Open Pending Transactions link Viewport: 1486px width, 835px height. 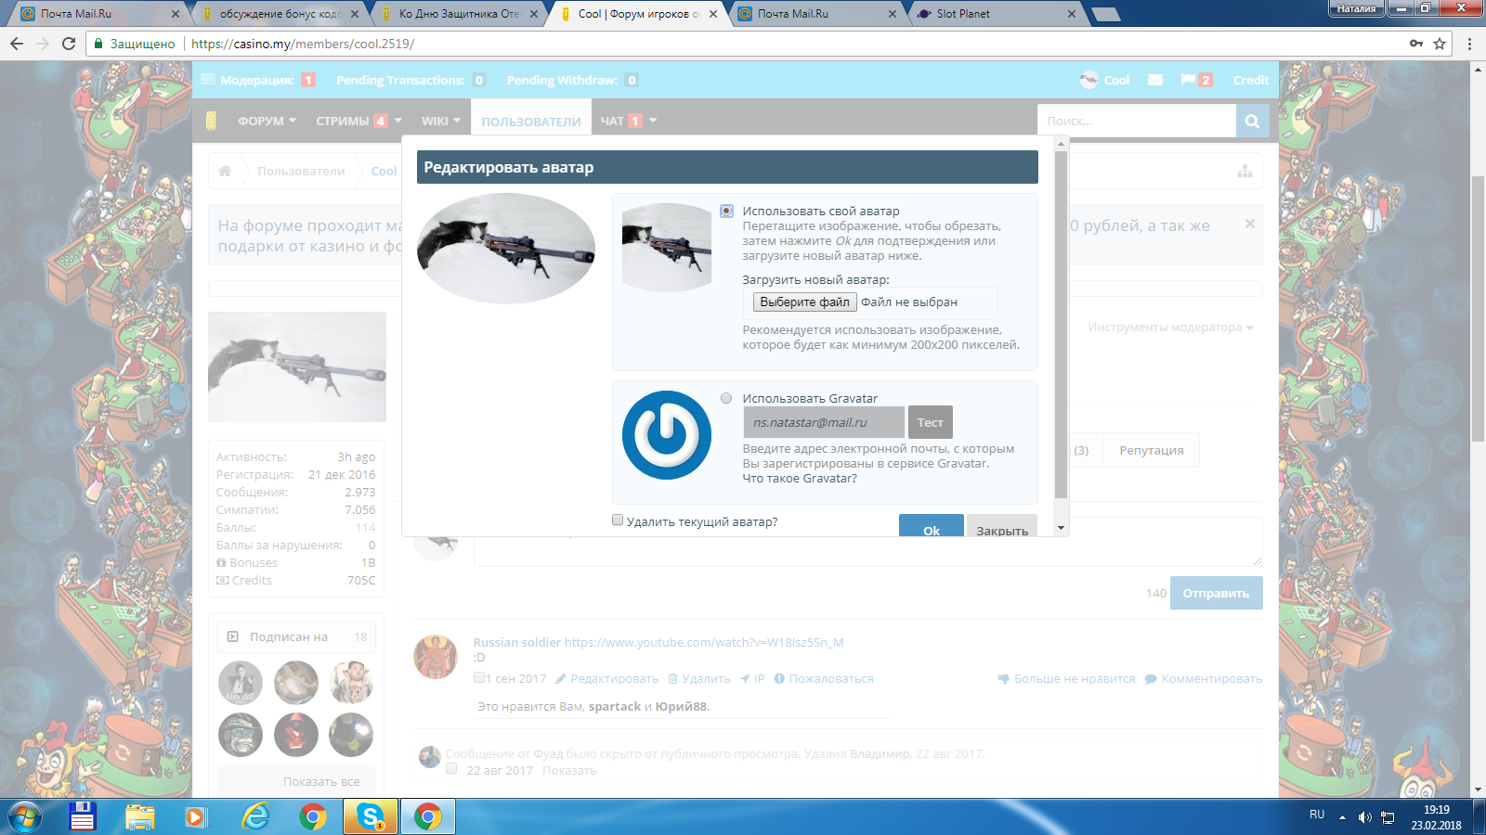click(411, 80)
